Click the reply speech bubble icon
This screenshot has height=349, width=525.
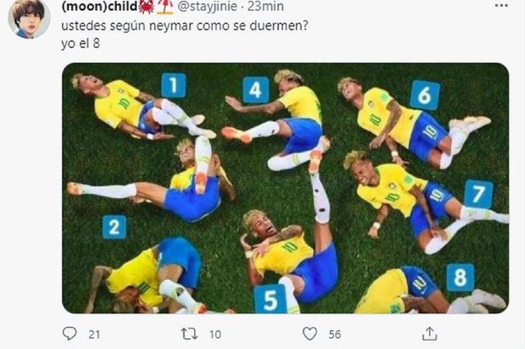(x=70, y=334)
